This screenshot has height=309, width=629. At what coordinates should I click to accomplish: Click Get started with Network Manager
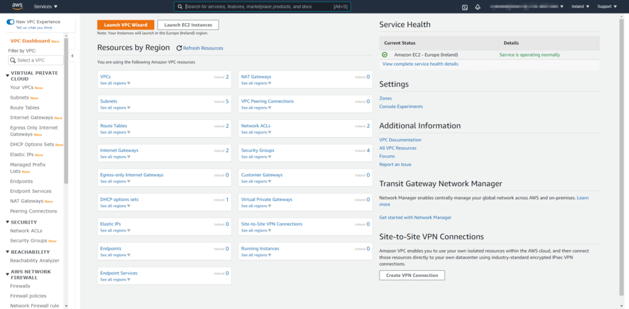point(416,217)
